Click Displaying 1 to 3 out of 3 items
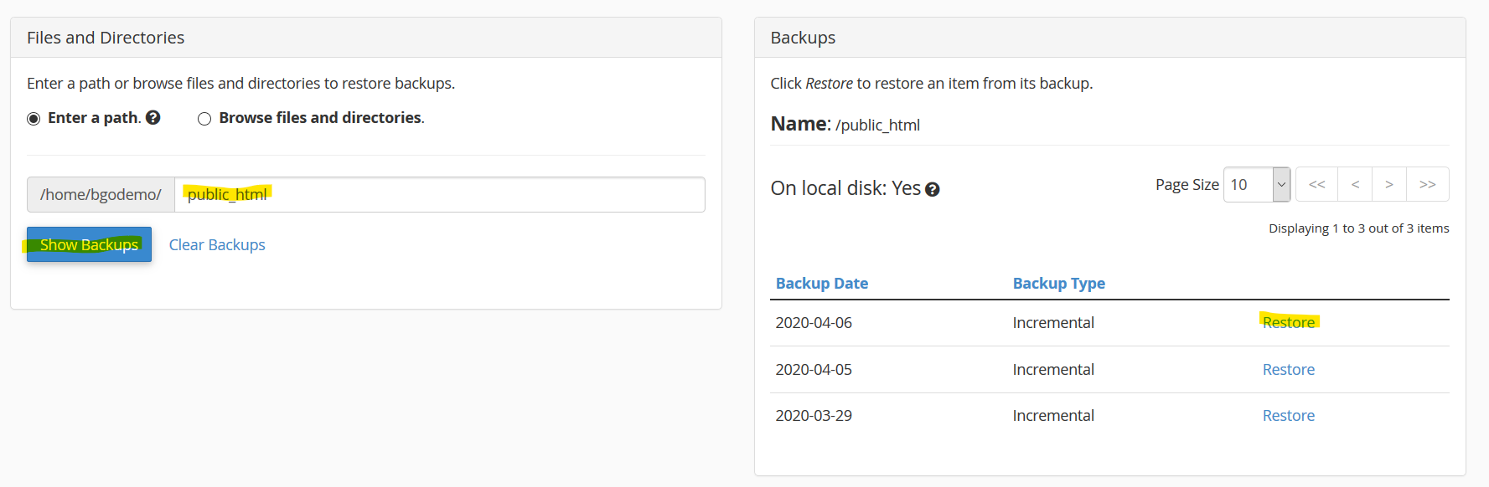 (1358, 228)
